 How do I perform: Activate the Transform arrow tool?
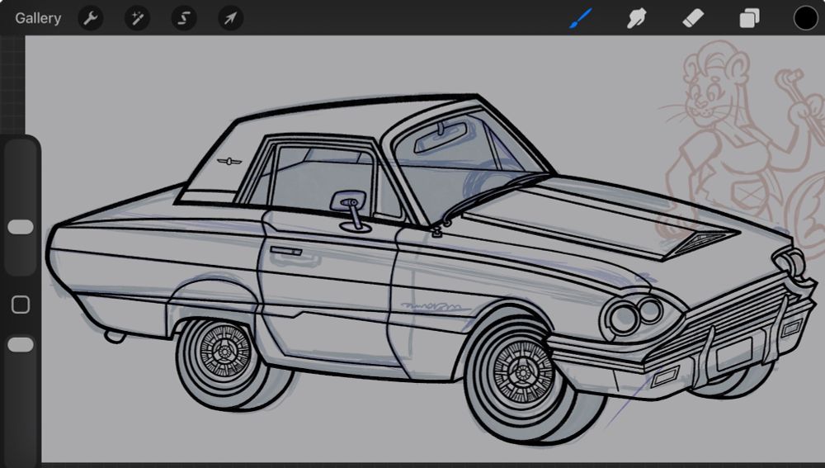tap(230, 18)
